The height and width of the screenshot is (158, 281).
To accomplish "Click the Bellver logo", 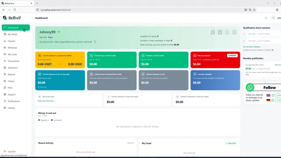I will [x=12, y=18].
